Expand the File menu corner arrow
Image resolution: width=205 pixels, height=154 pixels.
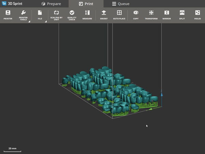coord(46,22)
